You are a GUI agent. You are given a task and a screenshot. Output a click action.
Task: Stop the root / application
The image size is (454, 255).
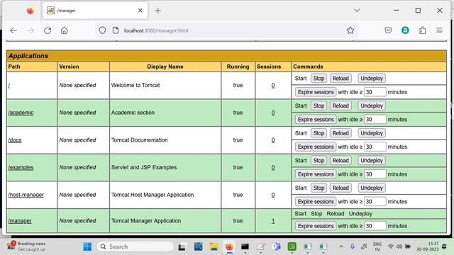click(x=319, y=79)
